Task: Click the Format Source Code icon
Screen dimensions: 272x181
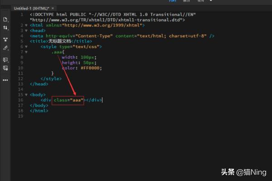Action: click(5, 48)
